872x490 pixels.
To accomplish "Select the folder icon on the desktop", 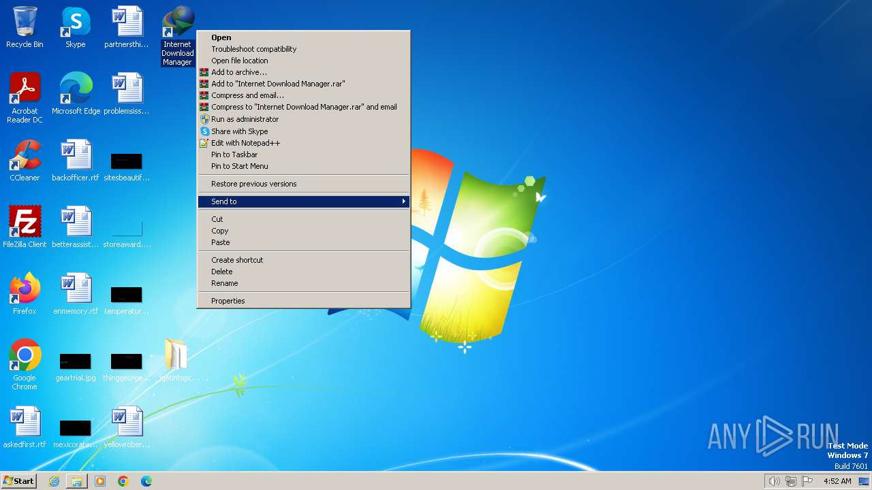I will point(176,361).
